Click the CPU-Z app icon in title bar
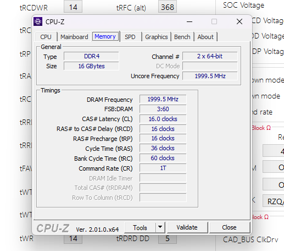284x251 pixels. pos(38,21)
